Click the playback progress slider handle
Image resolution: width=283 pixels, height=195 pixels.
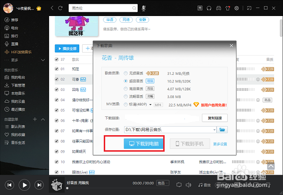pyautogui.click(x=67, y=188)
